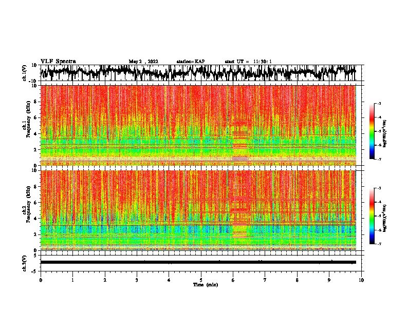
Task: Click time axis tick label "5"
Action: [201, 280]
